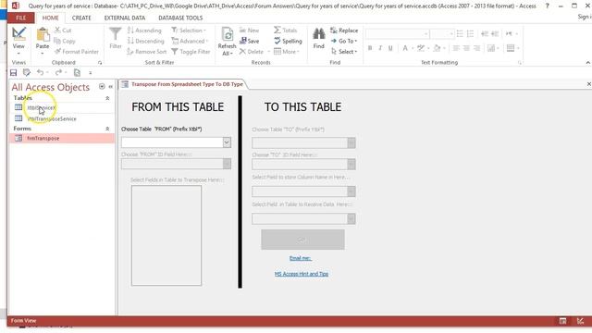This screenshot has height=333, width=592.
Task: Open the Choose Table FROM dropdown arrow
Action: click(x=227, y=142)
